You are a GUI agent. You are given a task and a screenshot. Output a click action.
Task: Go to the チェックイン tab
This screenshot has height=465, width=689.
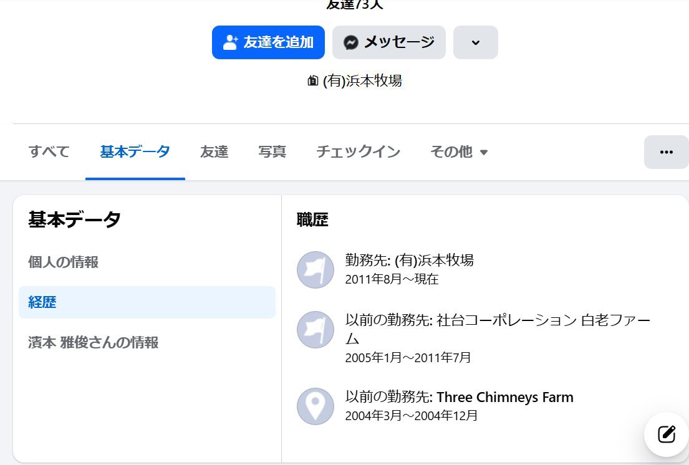[x=358, y=151]
